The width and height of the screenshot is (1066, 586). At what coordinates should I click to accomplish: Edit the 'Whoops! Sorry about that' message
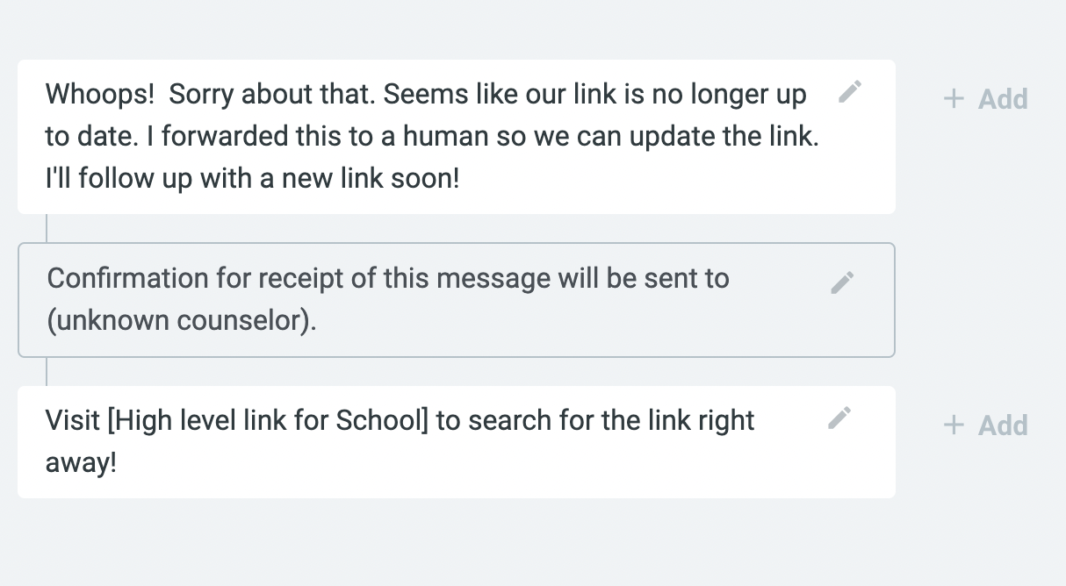pyautogui.click(x=850, y=91)
